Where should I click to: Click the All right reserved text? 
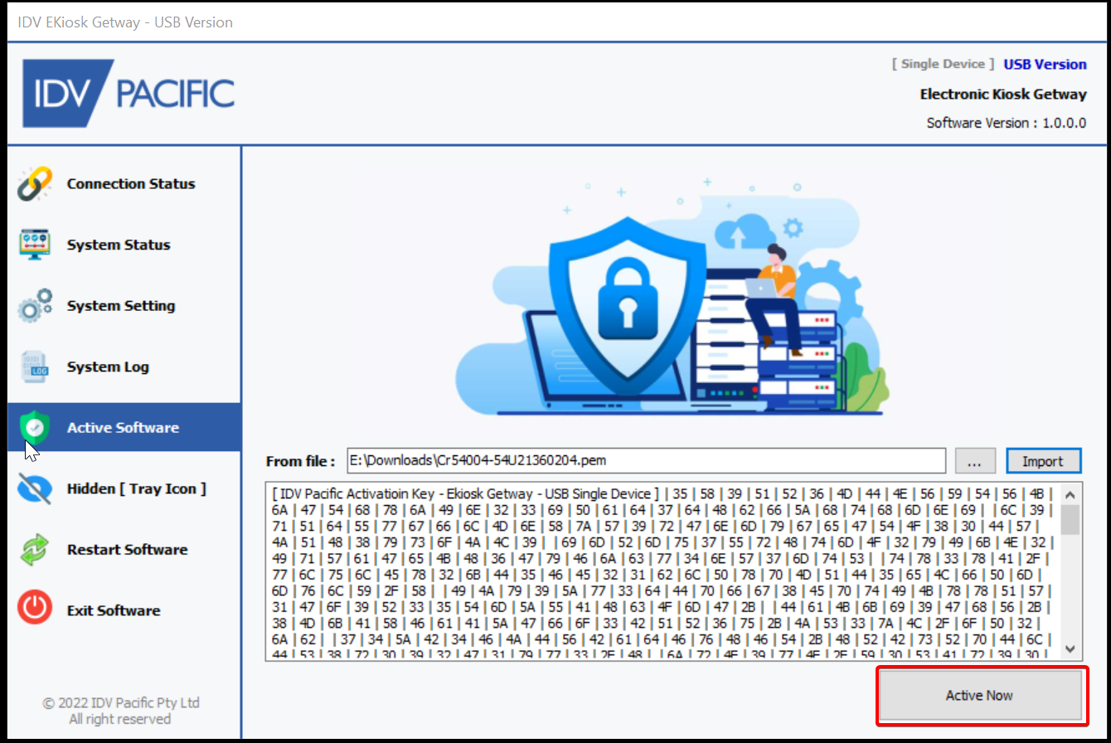click(120, 719)
